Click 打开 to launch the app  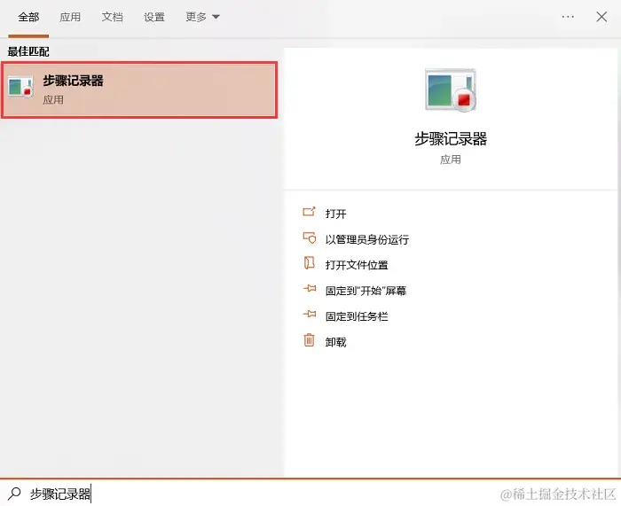point(335,214)
